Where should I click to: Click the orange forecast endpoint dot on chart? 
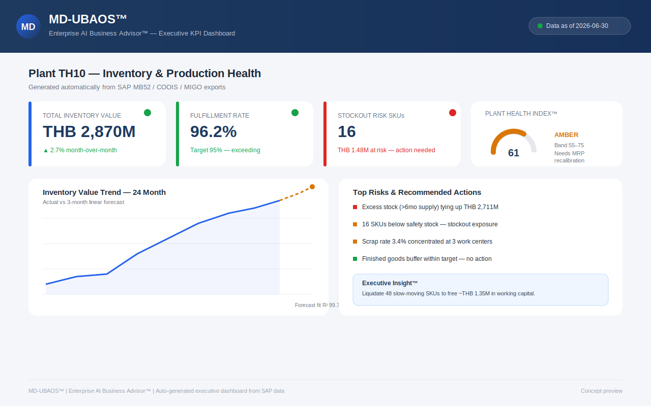pyautogui.click(x=312, y=187)
